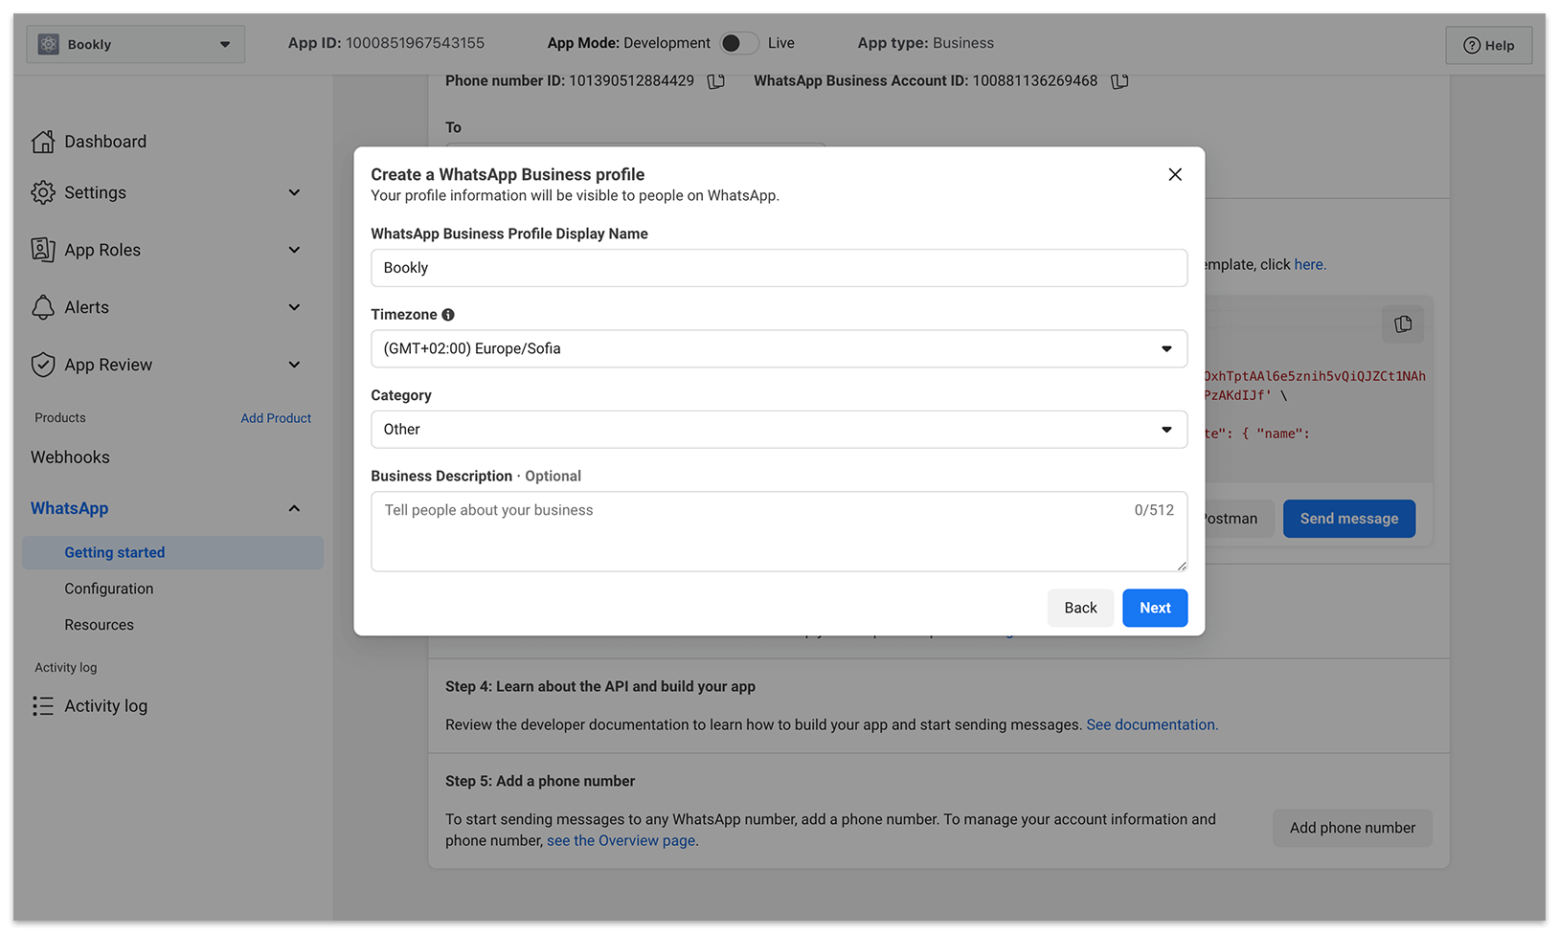Expand the Alerts chevron
Screen dimensions: 1559x934
click(294, 307)
